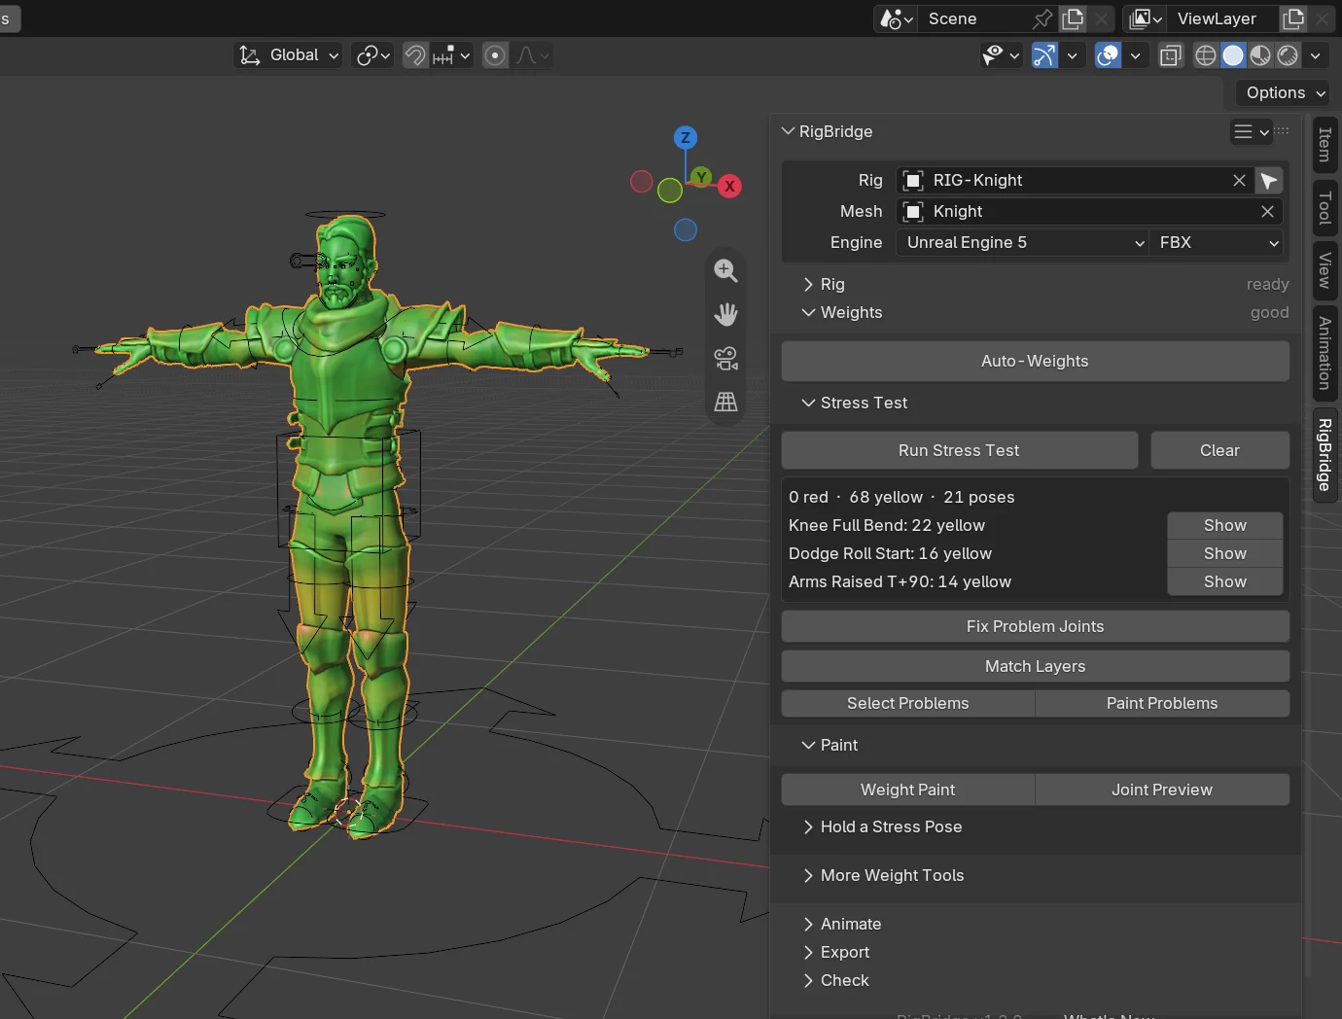Show the Knee Full Bend pose
Screen dimensions: 1342x1019
[x=1224, y=525]
